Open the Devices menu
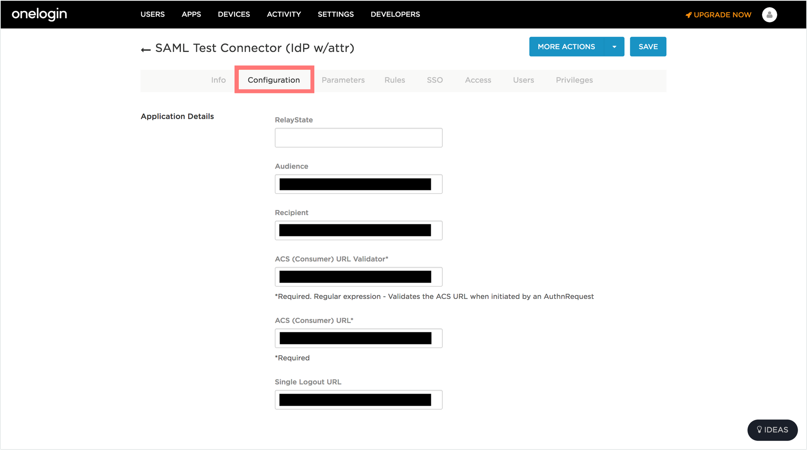 point(234,15)
